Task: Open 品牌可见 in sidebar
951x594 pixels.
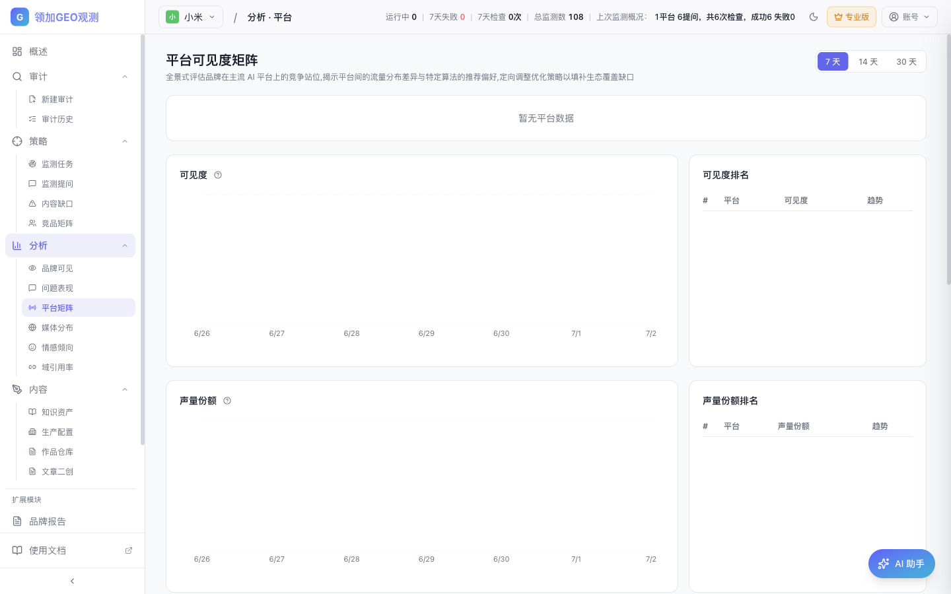Action: [x=79, y=268]
